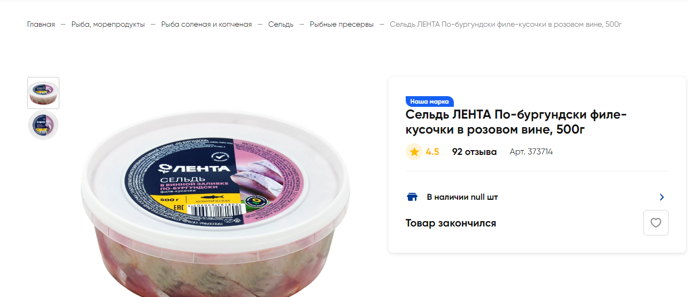Screen dimensions: 688x297
Task: Navigate to Сельдь breadcrumb category
Action: 281,25
